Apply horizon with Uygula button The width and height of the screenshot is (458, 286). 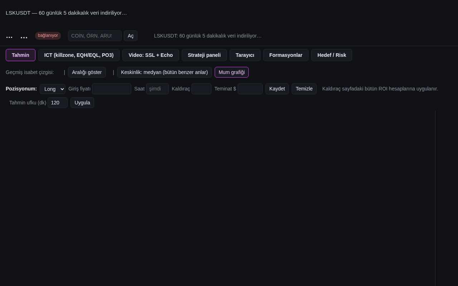[x=82, y=103]
